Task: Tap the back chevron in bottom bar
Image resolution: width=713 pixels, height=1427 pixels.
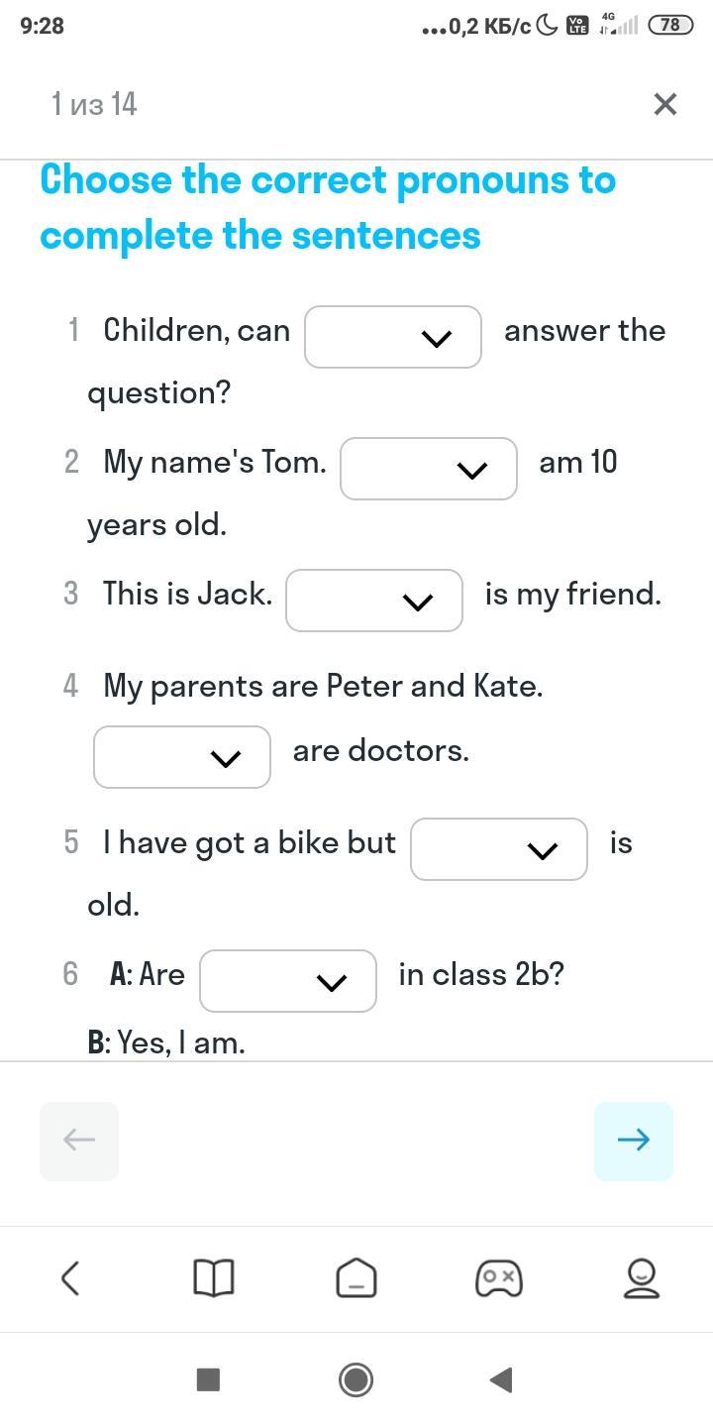Action: click(x=70, y=1277)
